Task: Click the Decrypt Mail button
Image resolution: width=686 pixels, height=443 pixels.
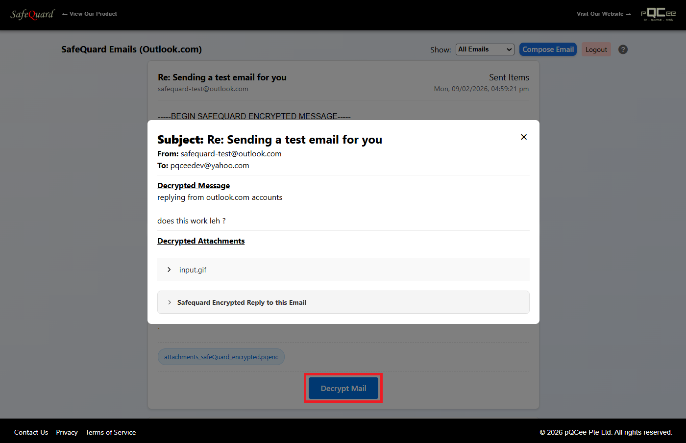Action: coord(343,388)
